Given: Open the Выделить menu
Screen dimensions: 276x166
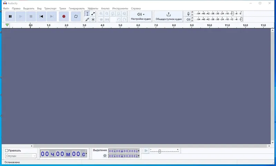Looking at the screenshot, I should coord(29,8).
